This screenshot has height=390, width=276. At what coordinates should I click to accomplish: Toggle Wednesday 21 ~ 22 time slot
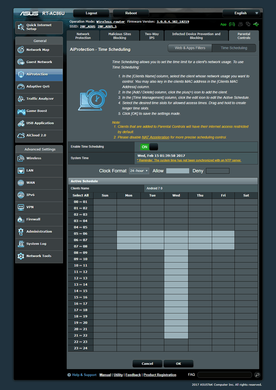(176, 335)
